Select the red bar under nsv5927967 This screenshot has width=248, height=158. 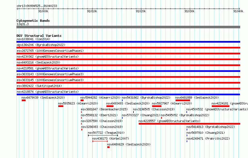[x=157, y=106]
